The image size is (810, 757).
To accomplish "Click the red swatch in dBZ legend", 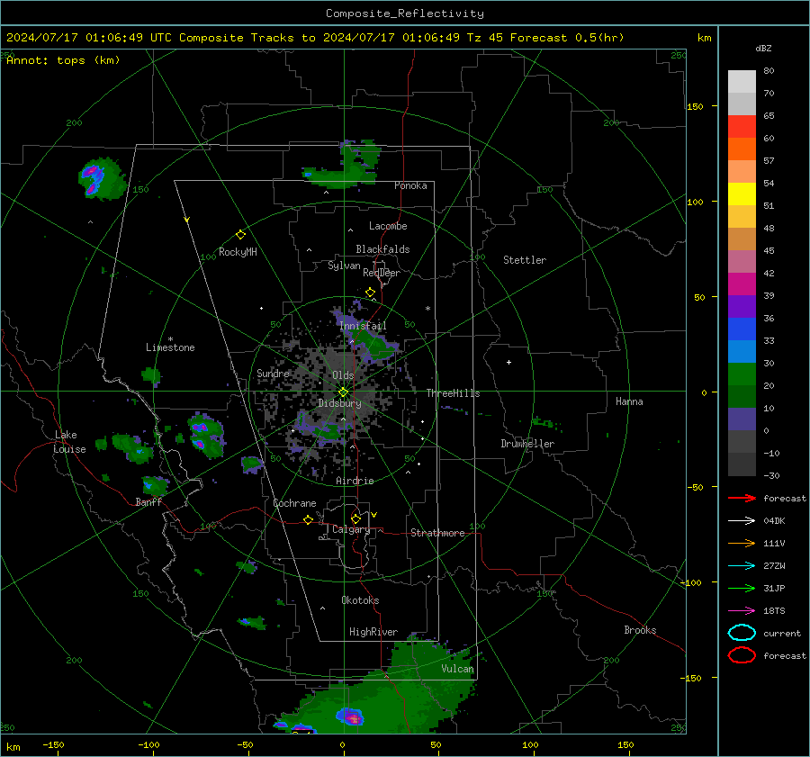I will click(742, 127).
